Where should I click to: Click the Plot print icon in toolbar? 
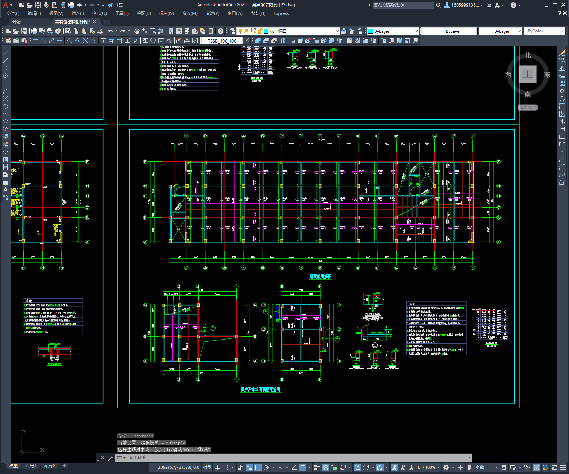click(x=34, y=31)
